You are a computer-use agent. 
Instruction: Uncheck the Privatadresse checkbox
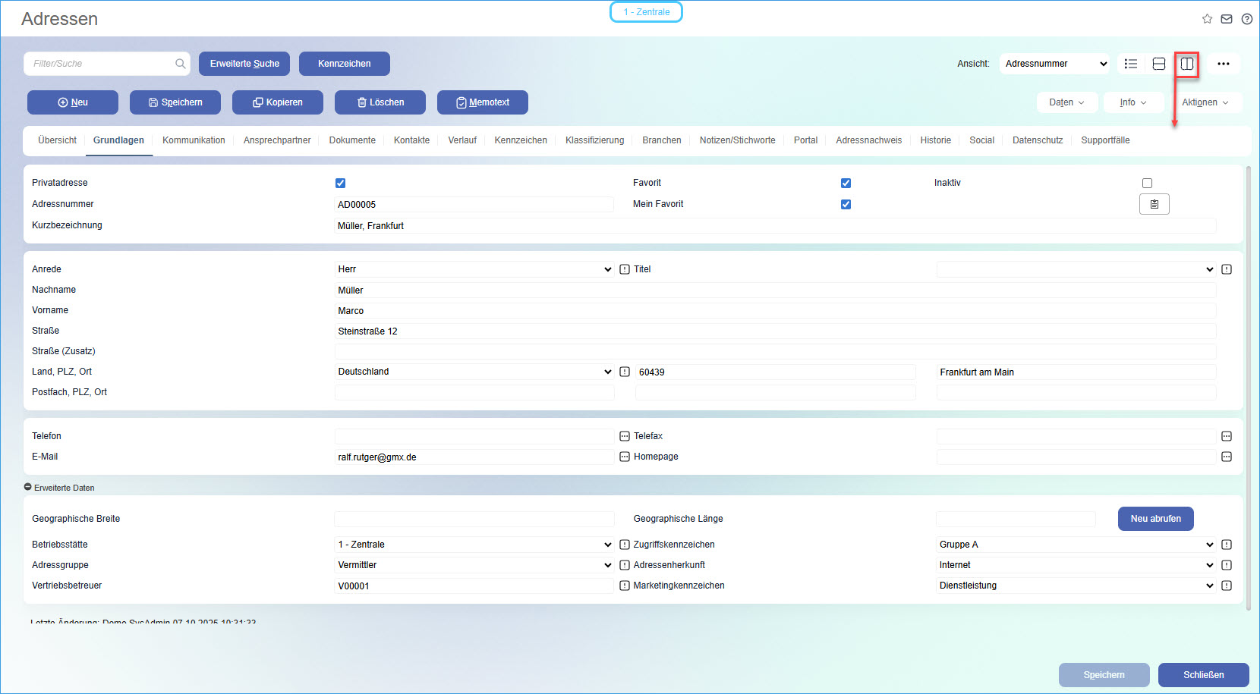(340, 183)
